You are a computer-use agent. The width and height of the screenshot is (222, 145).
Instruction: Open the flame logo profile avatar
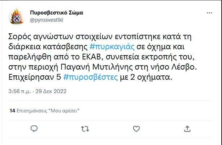17,16
